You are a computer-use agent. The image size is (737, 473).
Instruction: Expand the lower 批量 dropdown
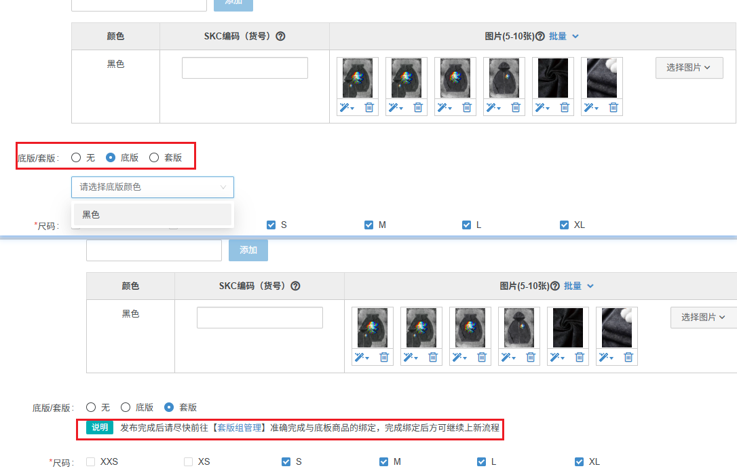(x=579, y=286)
